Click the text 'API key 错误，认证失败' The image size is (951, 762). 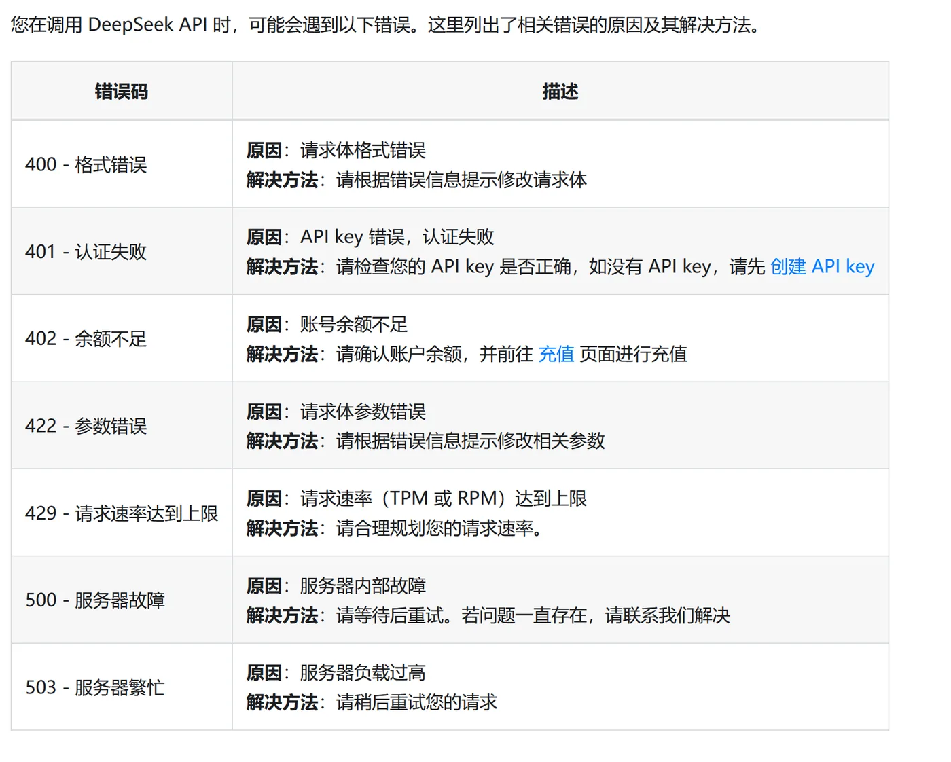[397, 237]
